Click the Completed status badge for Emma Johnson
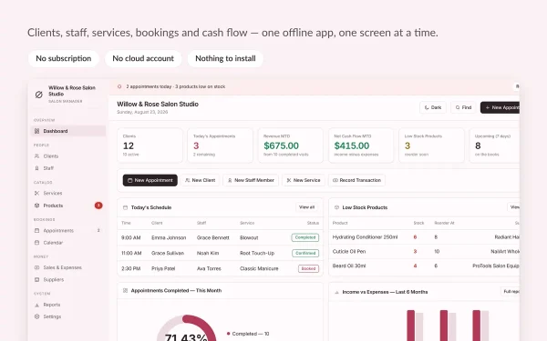Image resolution: width=547 pixels, height=341 pixels. point(305,237)
